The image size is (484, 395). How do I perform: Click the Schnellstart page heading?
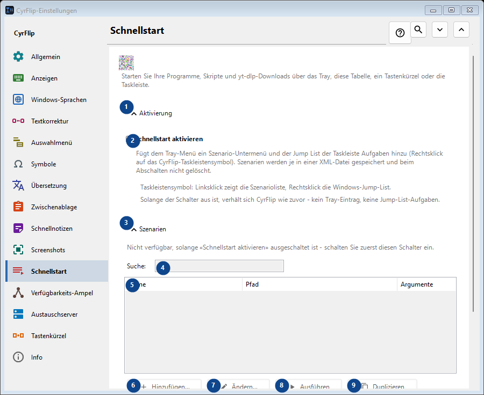[x=137, y=31]
